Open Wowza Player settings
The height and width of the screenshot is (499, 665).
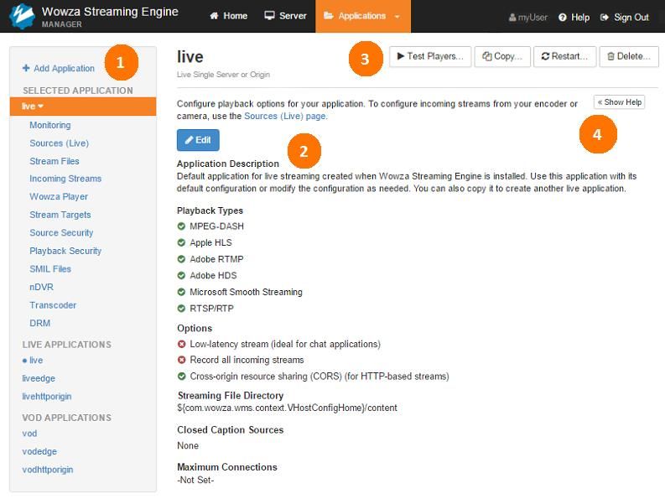(59, 197)
